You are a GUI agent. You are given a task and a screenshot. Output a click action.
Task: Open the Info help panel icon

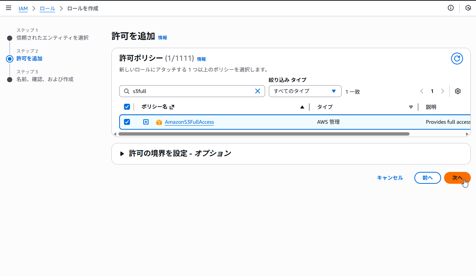(450, 8)
